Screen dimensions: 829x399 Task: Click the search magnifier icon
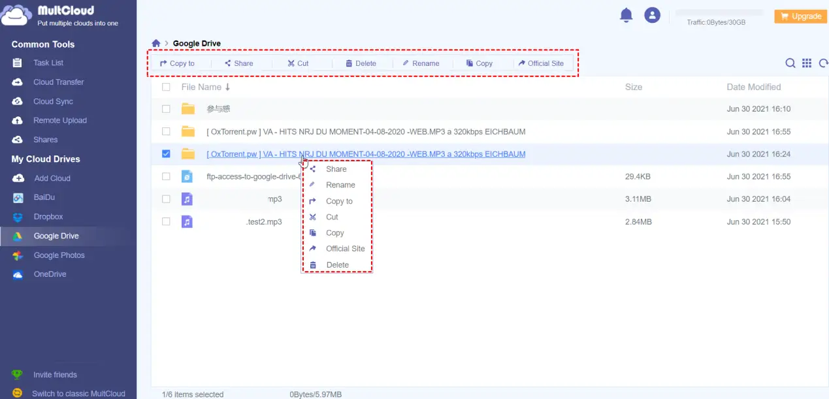click(x=790, y=63)
